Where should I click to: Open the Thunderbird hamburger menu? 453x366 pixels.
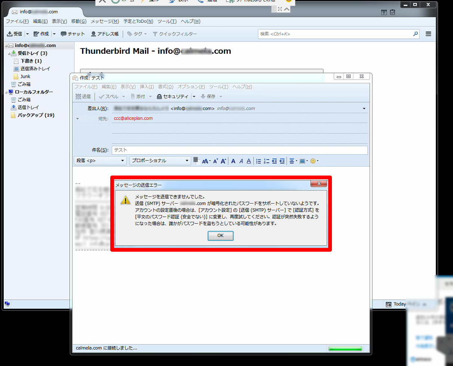click(x=428, y=34)
